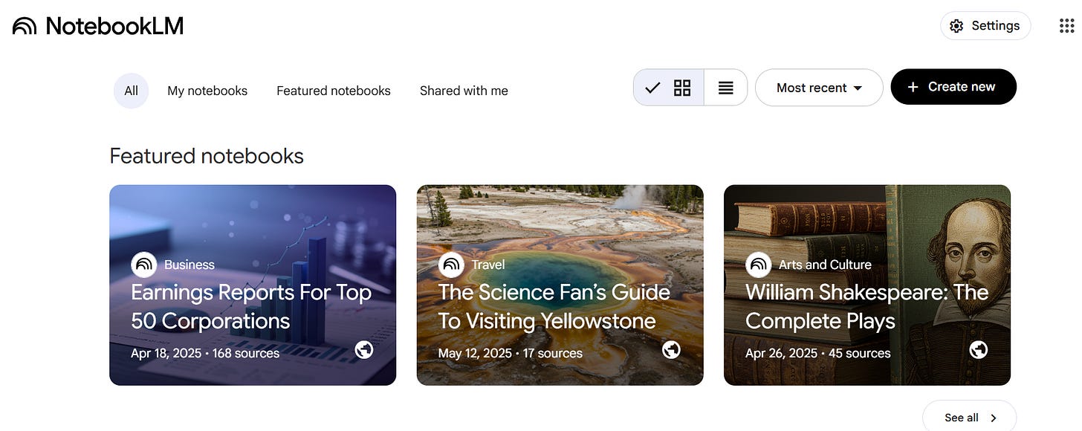1082x431 pixels.
Task: Click the Travel category label
Action: click(x=488, y=265)
